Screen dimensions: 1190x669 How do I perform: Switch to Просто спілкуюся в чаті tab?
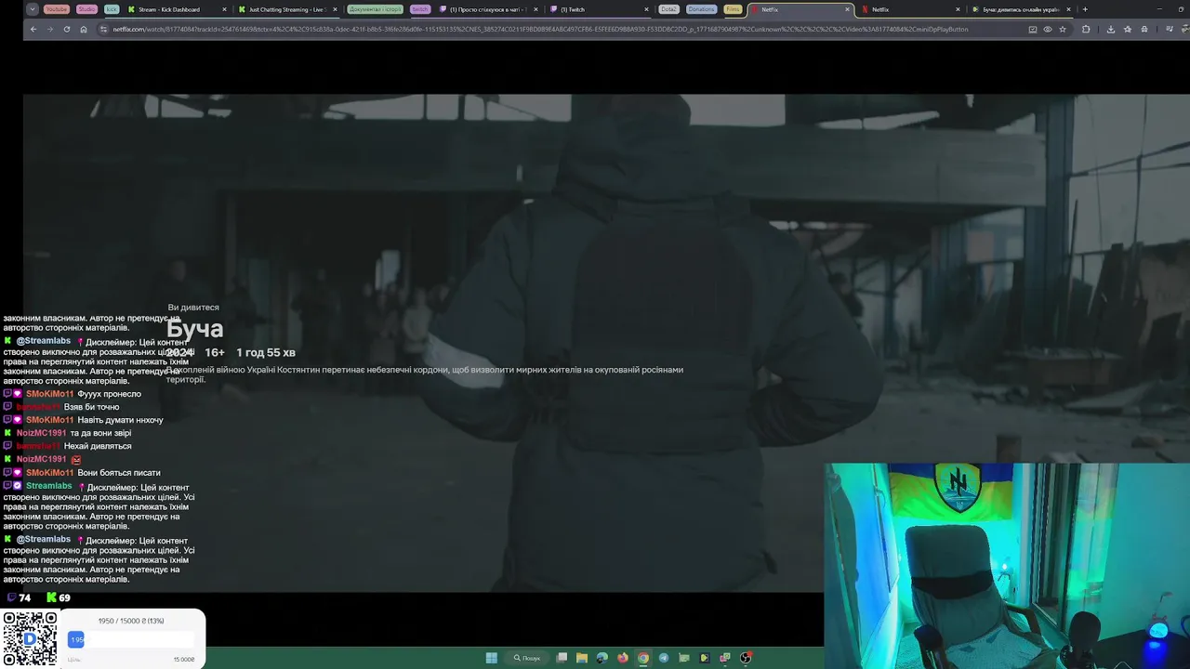click(488, 9)
